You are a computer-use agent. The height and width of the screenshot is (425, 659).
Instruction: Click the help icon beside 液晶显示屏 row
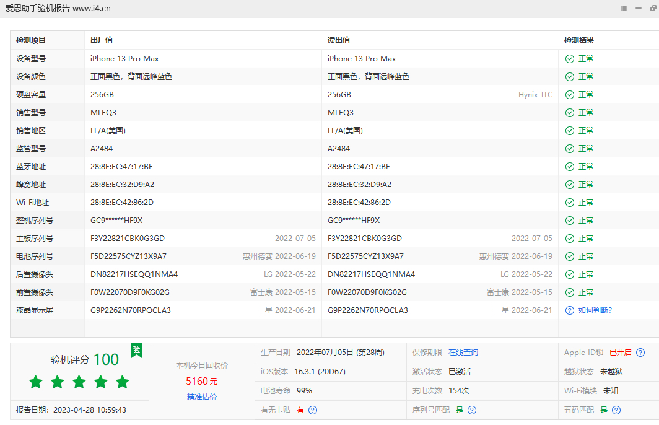[569, 310]
